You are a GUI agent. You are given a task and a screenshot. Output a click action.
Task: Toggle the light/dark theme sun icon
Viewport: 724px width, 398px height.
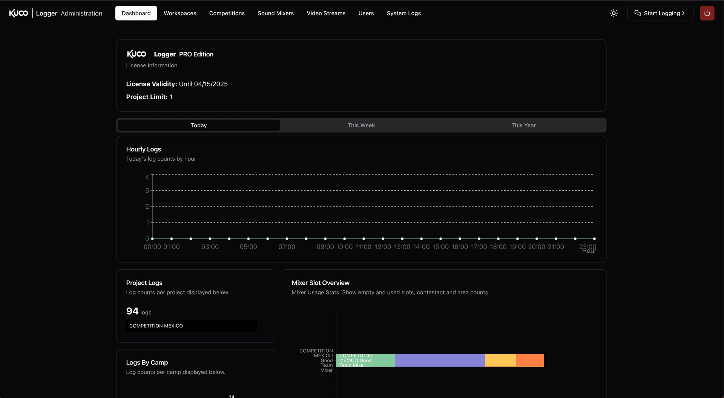click(x=614, y=13)
